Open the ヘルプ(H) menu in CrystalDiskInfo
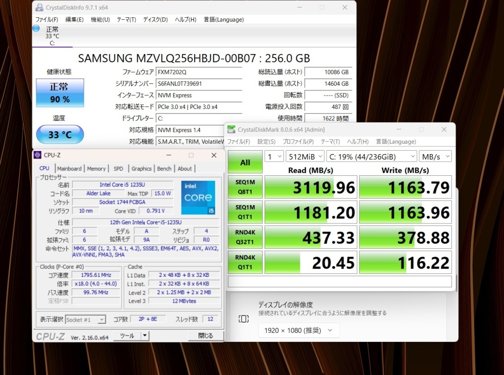The width and height of the screenshot is (504, 375). (x=185, y=20)
